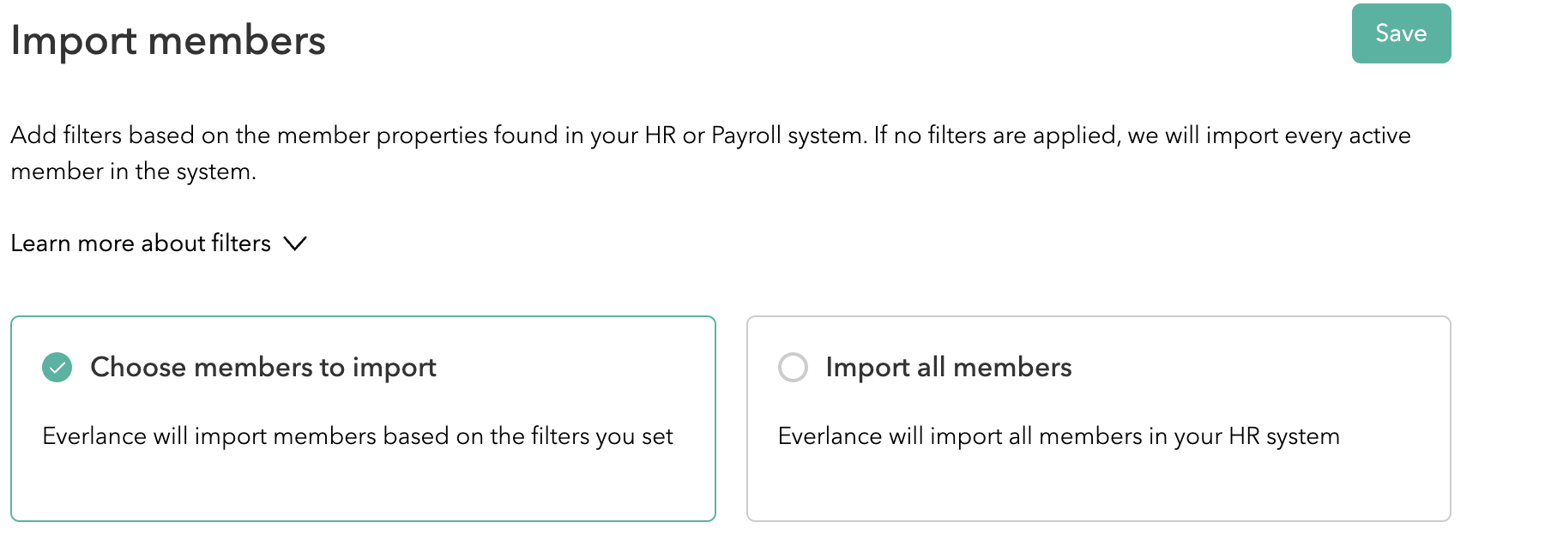
Task: Click the empty circle icon beside Import all
Action: (x=793, y=367)
